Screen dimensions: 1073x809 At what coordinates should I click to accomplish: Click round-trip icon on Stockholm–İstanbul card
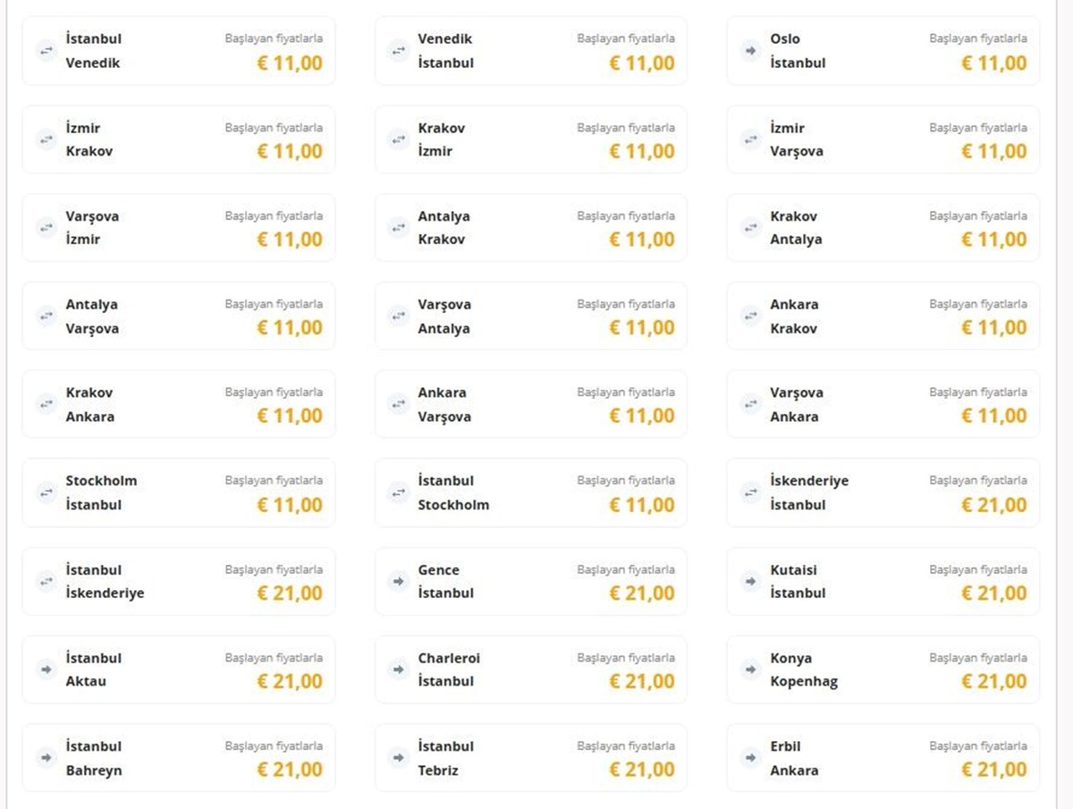[46, 493]
